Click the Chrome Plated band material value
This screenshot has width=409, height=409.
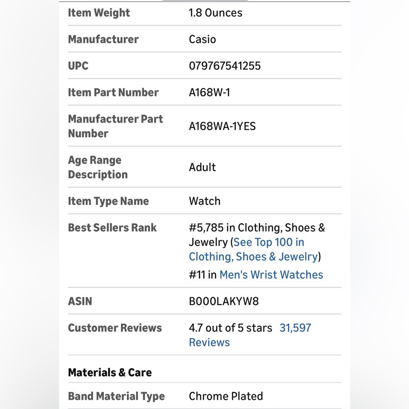226,396
